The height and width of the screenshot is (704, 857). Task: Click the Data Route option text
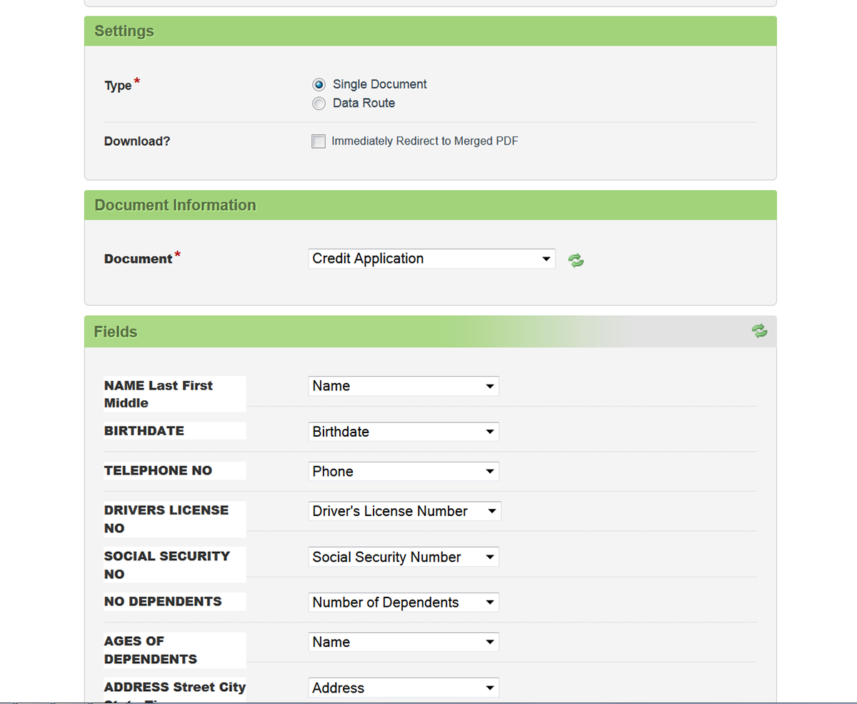pyautogui.click(x=364, y=104)
